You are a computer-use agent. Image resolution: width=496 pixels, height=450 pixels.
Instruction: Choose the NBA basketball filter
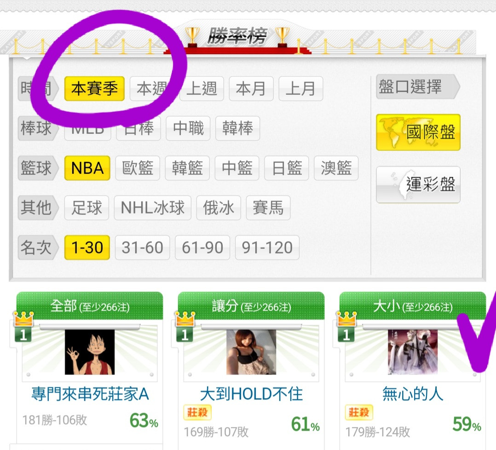87,168
